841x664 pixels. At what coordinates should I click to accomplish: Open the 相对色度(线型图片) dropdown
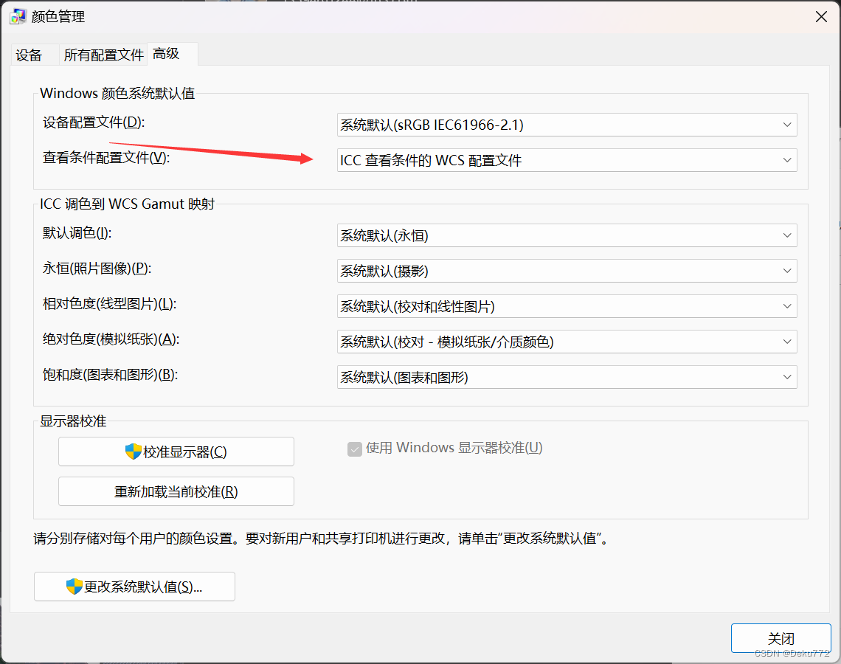point(567,306)
